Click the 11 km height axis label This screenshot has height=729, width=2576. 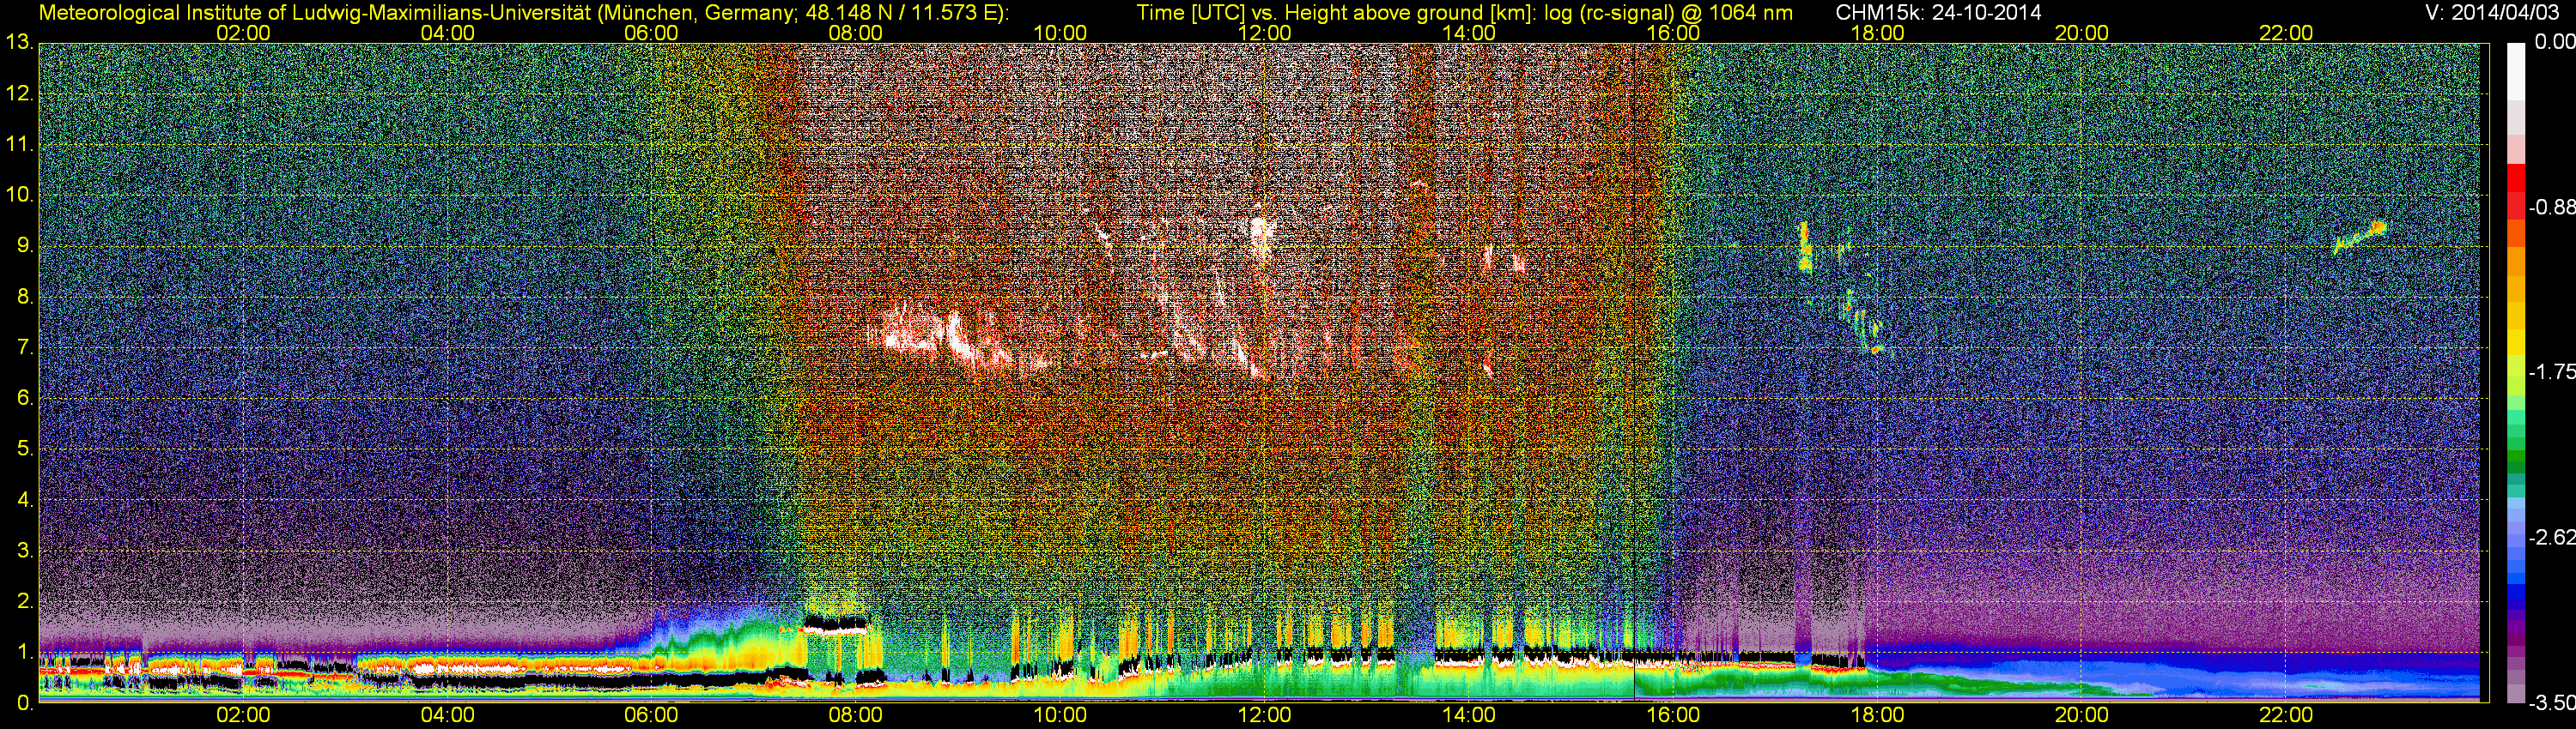coord(19,145)
